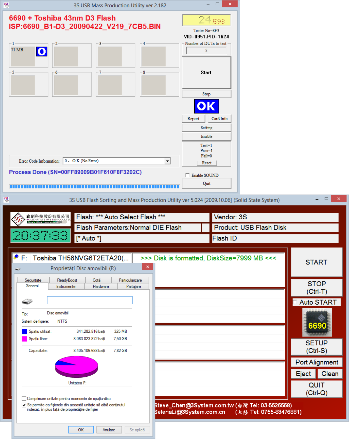Click the Port Alignment button

pyautogui.click(x=316, y=362)
